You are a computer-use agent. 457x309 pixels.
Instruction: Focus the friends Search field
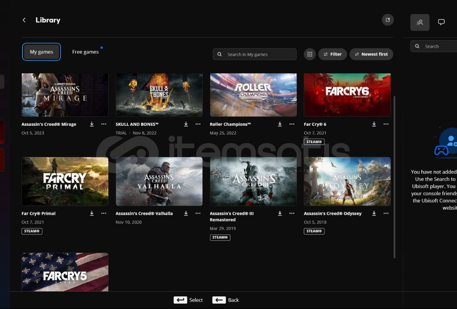434,46
